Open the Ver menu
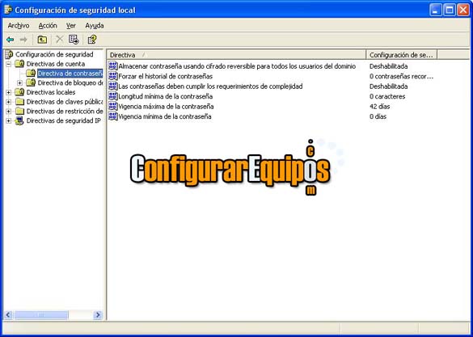Screen dimensions: 473x337 pyautogui.click(x=71, y=26)
